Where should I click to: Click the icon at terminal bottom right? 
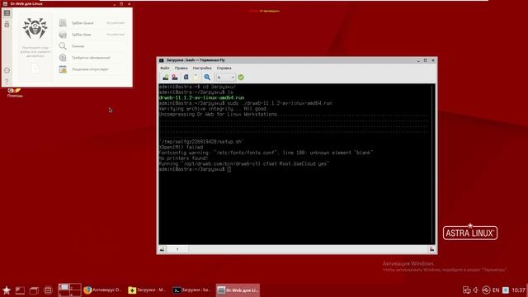(431, 249)
